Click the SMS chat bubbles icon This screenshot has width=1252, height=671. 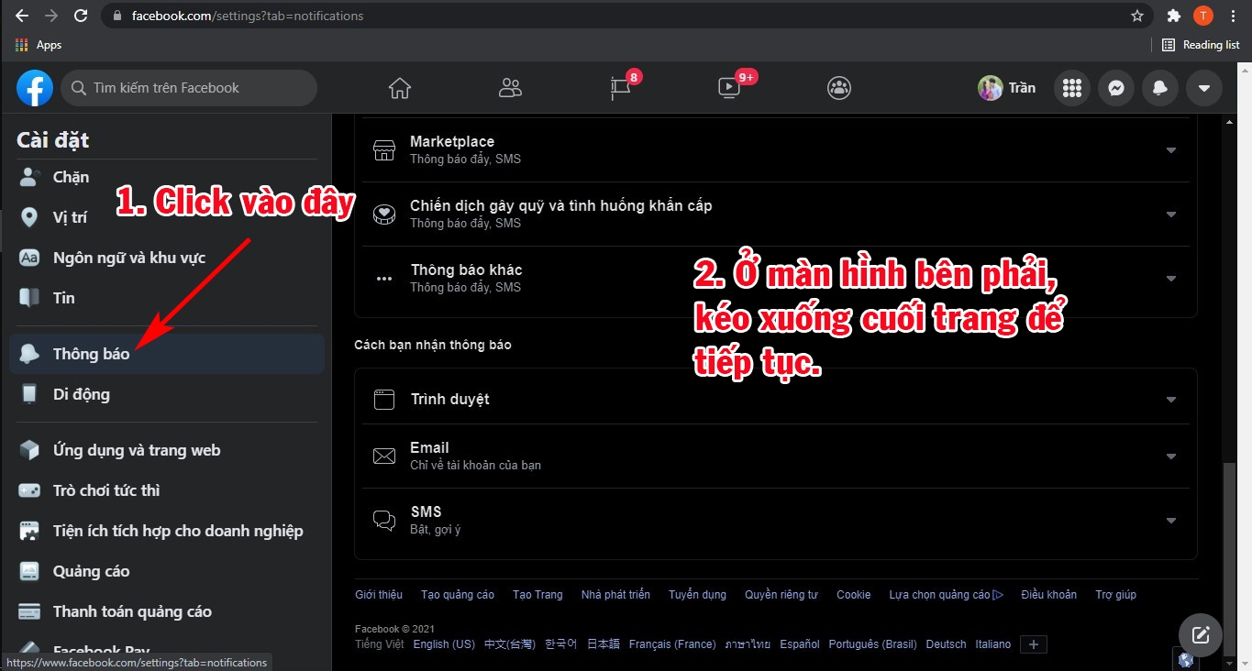pos(384,521)
